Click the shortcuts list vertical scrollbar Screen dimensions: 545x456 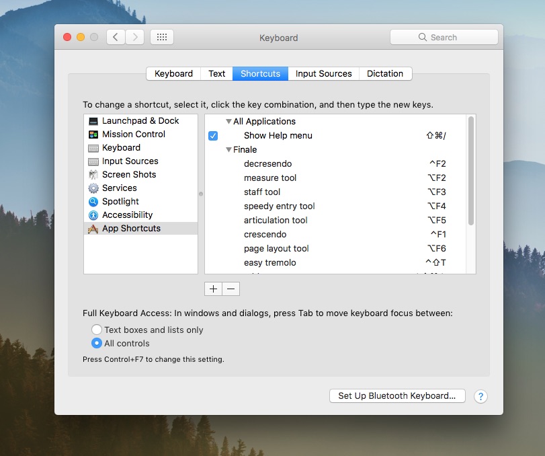coord(471,172)
